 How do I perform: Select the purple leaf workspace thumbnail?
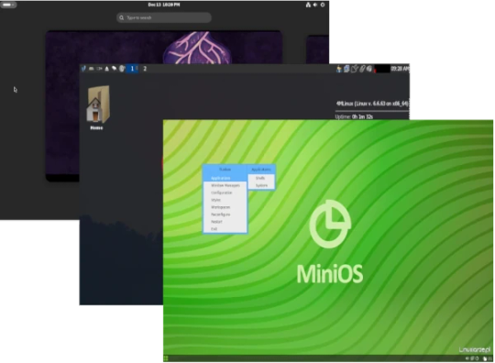coord(164,48)
